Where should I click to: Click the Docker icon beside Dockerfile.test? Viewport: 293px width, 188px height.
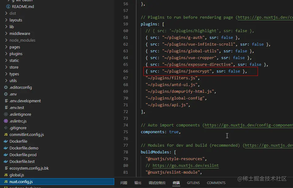pos(6,161)
